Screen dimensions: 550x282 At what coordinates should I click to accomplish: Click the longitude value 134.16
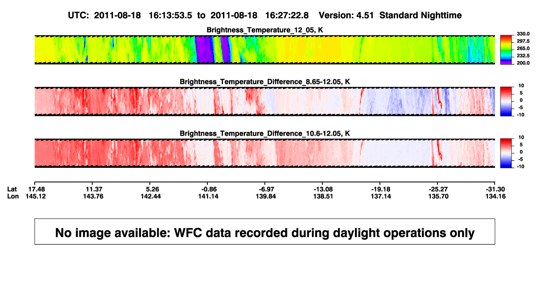pos(496,196)
